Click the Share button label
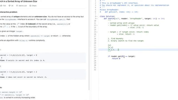Image resolution: width=178 pixels, height=100 pixels. tap(34, 6)
